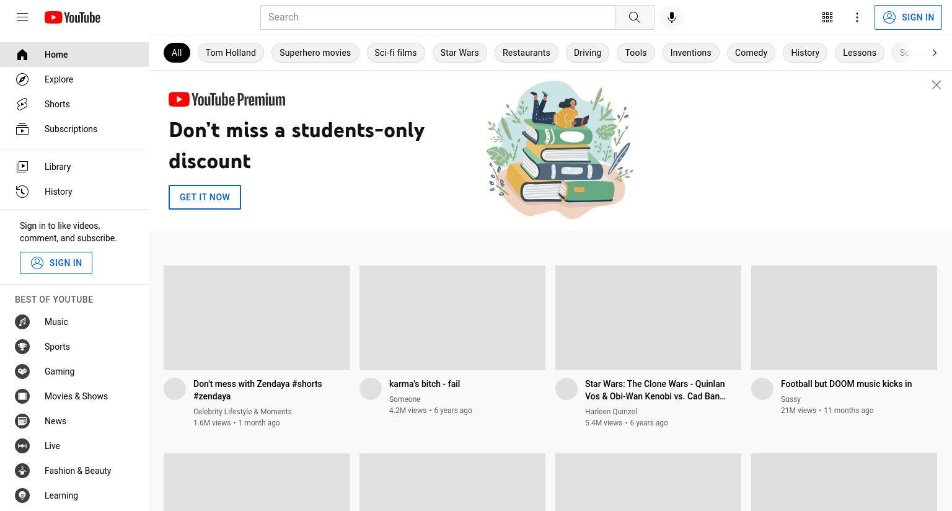This screenshot has width=952, height=511.
Task: Open the Someone channel avatar
Action: (x=371, y=389)
